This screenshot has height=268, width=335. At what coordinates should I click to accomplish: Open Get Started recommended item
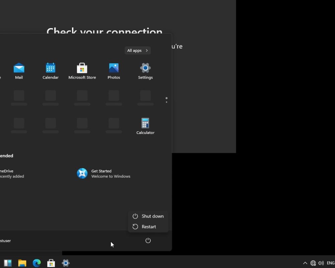104,173
